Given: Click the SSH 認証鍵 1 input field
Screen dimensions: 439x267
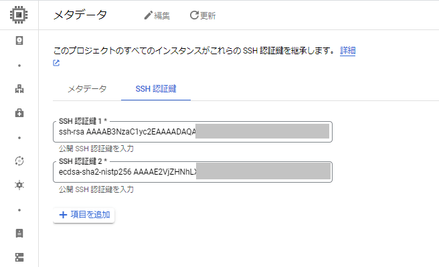Looking at the screenshot, I should (x=193, y=132).
